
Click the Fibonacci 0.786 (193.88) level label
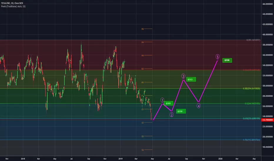point(251,140)
